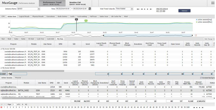Screen dimensions: 216x110
Task: Select the Wait chart tab after Lib Cache Pin
Action: 126,16
